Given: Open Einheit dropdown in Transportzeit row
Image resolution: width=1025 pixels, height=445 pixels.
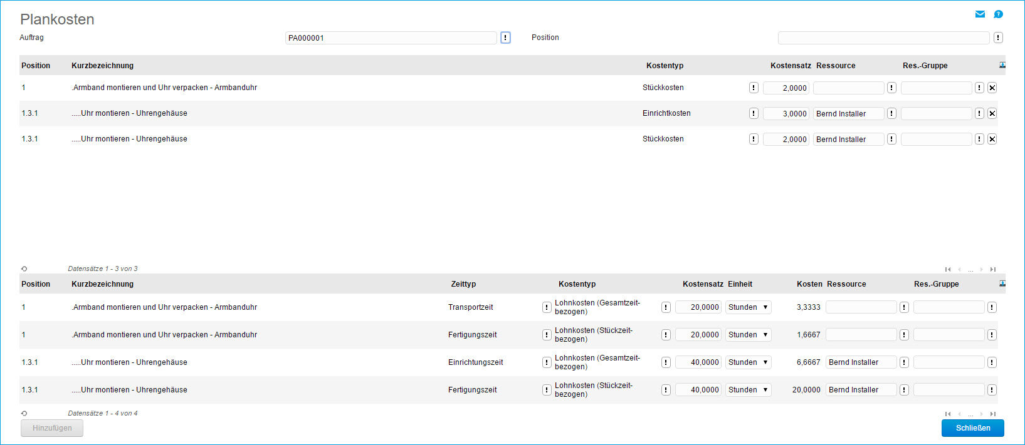Looking at the screenshot, I should [x=749, y=307].
